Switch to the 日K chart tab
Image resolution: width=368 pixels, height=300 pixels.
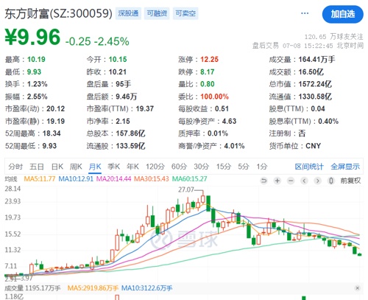[x=57, y=167]
